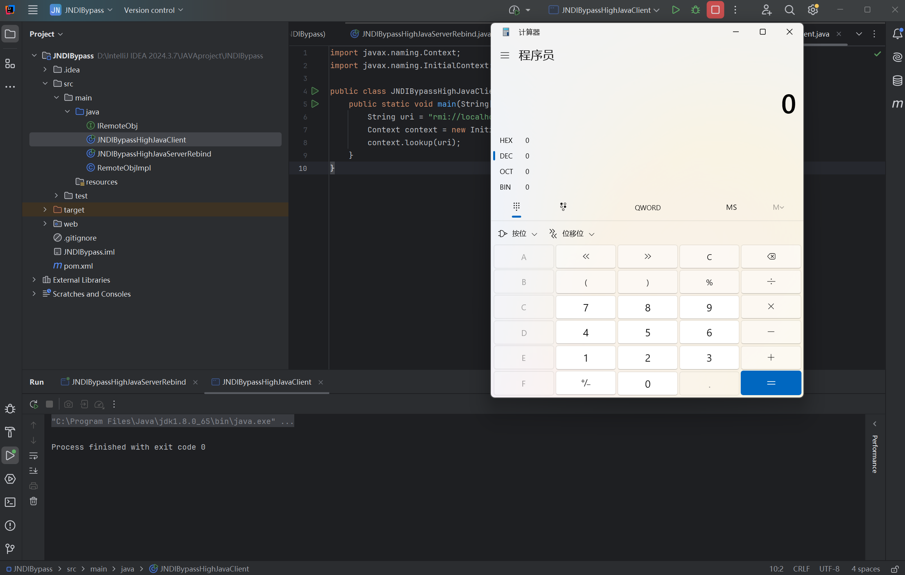Open the Structure tool window
The image size is (905, 575).
coord(10,64)
